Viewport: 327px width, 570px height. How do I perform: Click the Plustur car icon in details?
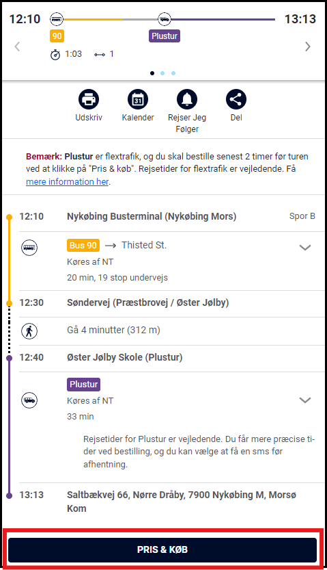(29, 400)
